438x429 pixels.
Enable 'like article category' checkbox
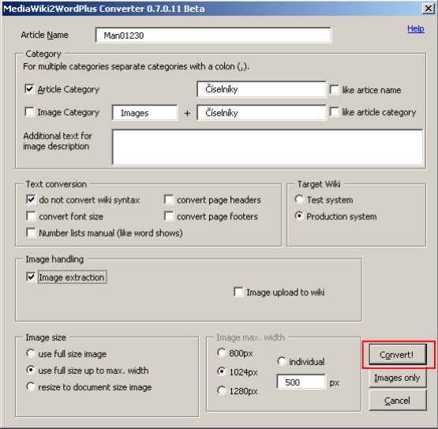[x=335, y=112]
